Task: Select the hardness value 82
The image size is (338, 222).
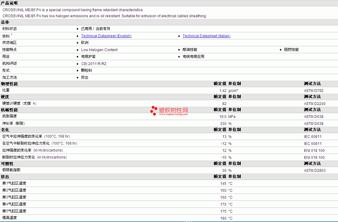Action: pyautogui.click(x=224, y=103)
